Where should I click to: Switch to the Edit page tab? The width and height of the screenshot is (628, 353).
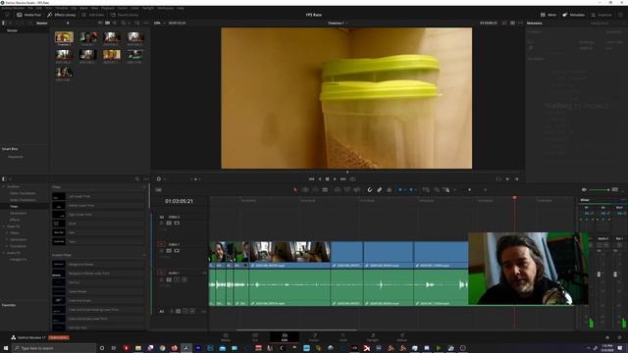pyautogui.click(x=285, y=337)
